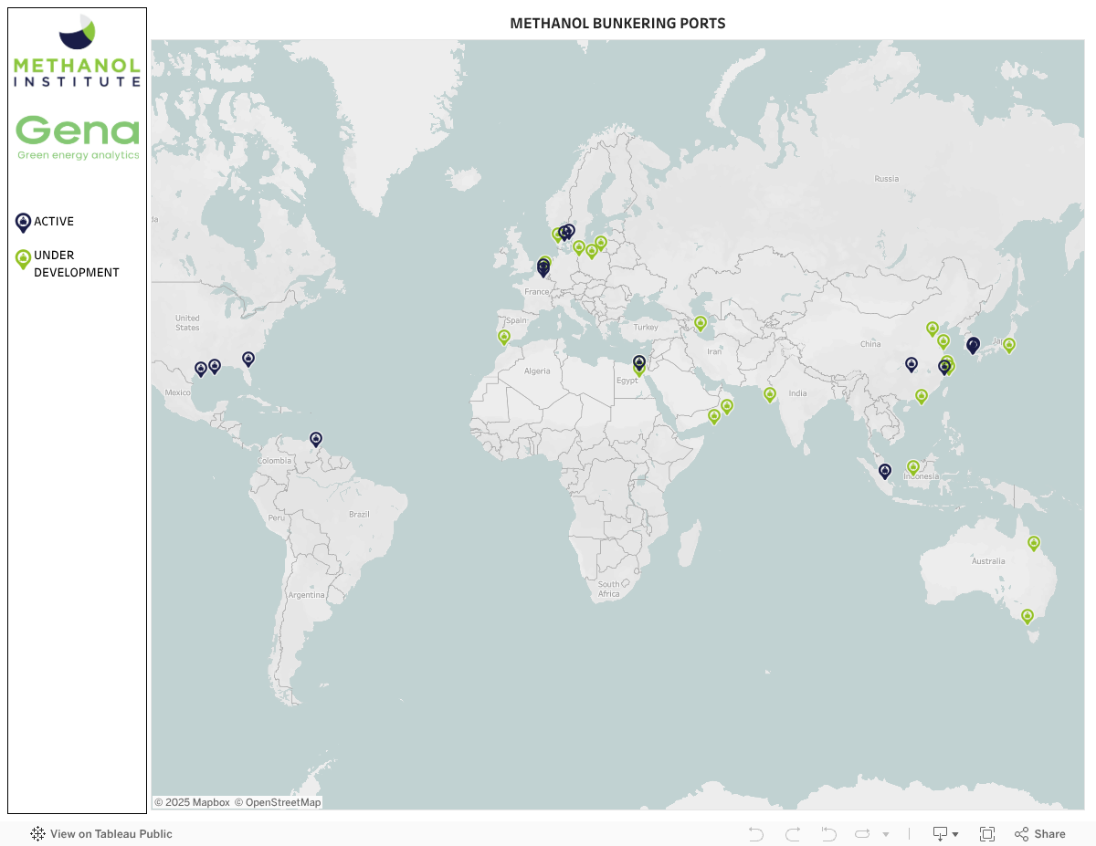Screen dimensions: 1096x846
Task: Click the Australia country label
Action: point(988,561)
